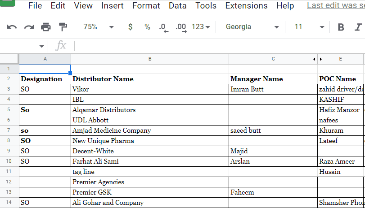Toggle Bold formatting
Image resolution: width=365 pixels, height=208 pixels.
pos(341,27)
